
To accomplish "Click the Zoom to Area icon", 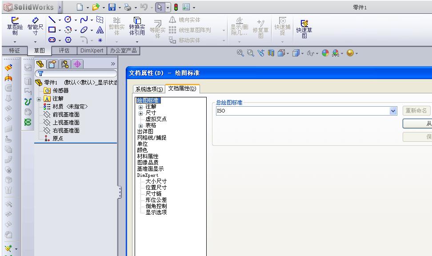I will [x=250, y=53].
